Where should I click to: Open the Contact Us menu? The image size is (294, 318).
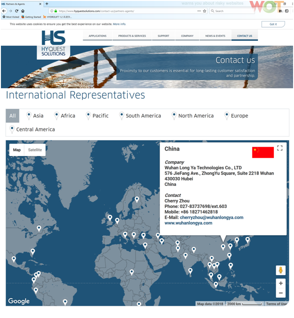pos(244,36)
